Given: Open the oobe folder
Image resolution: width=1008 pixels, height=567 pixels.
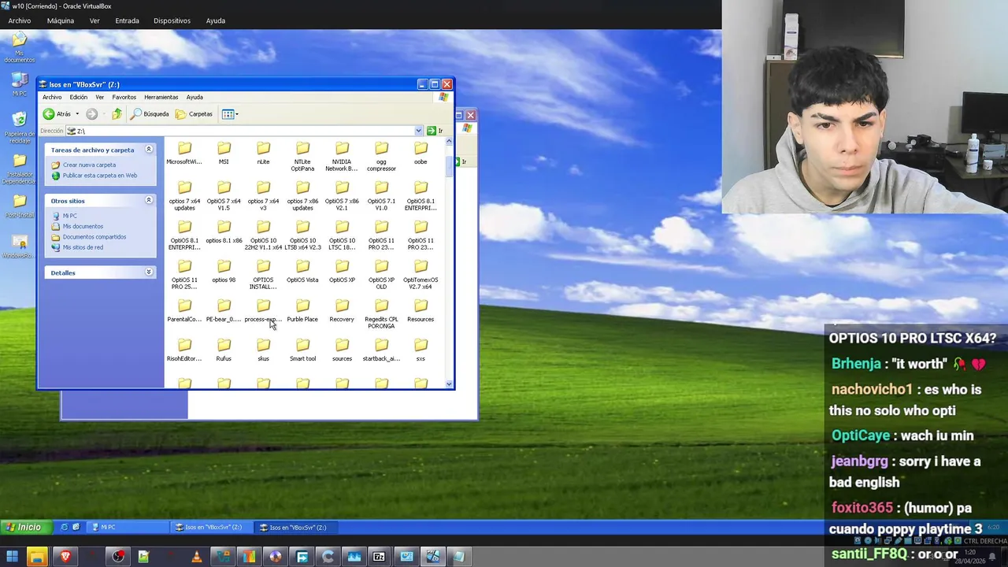Looking at the screenshot, I should pyautogui.click(x=421, y=153).
